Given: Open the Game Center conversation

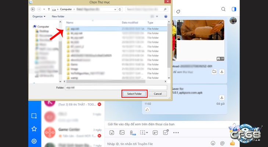Looking at the screenshot, I should (73, 132).
